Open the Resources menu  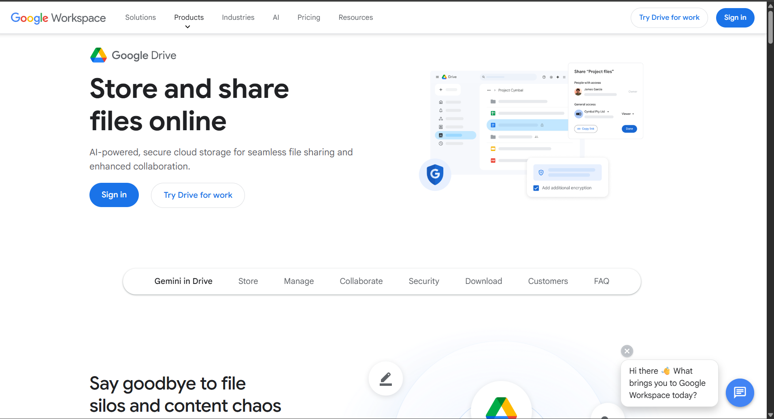tap(356, 17)
